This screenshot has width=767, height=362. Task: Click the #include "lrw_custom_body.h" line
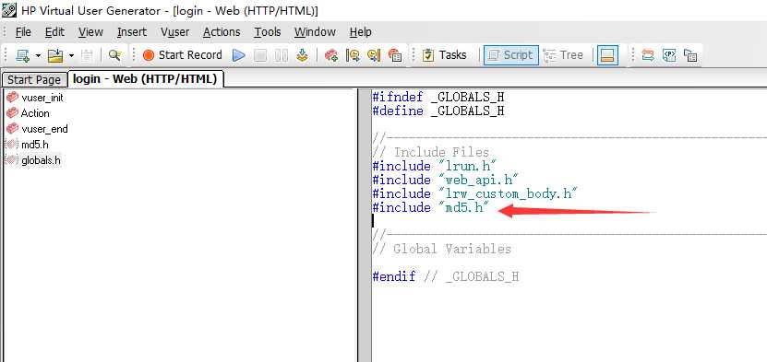[475, 193]
